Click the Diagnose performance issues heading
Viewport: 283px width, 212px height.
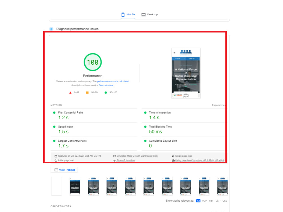click(x=77, y=29)
